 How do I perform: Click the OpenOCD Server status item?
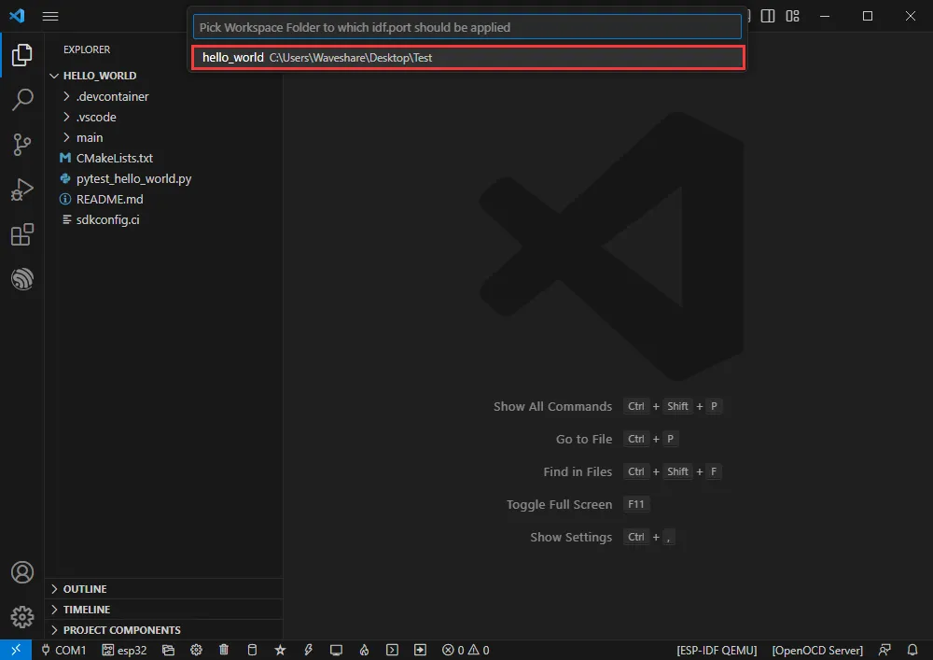[817, 650]
